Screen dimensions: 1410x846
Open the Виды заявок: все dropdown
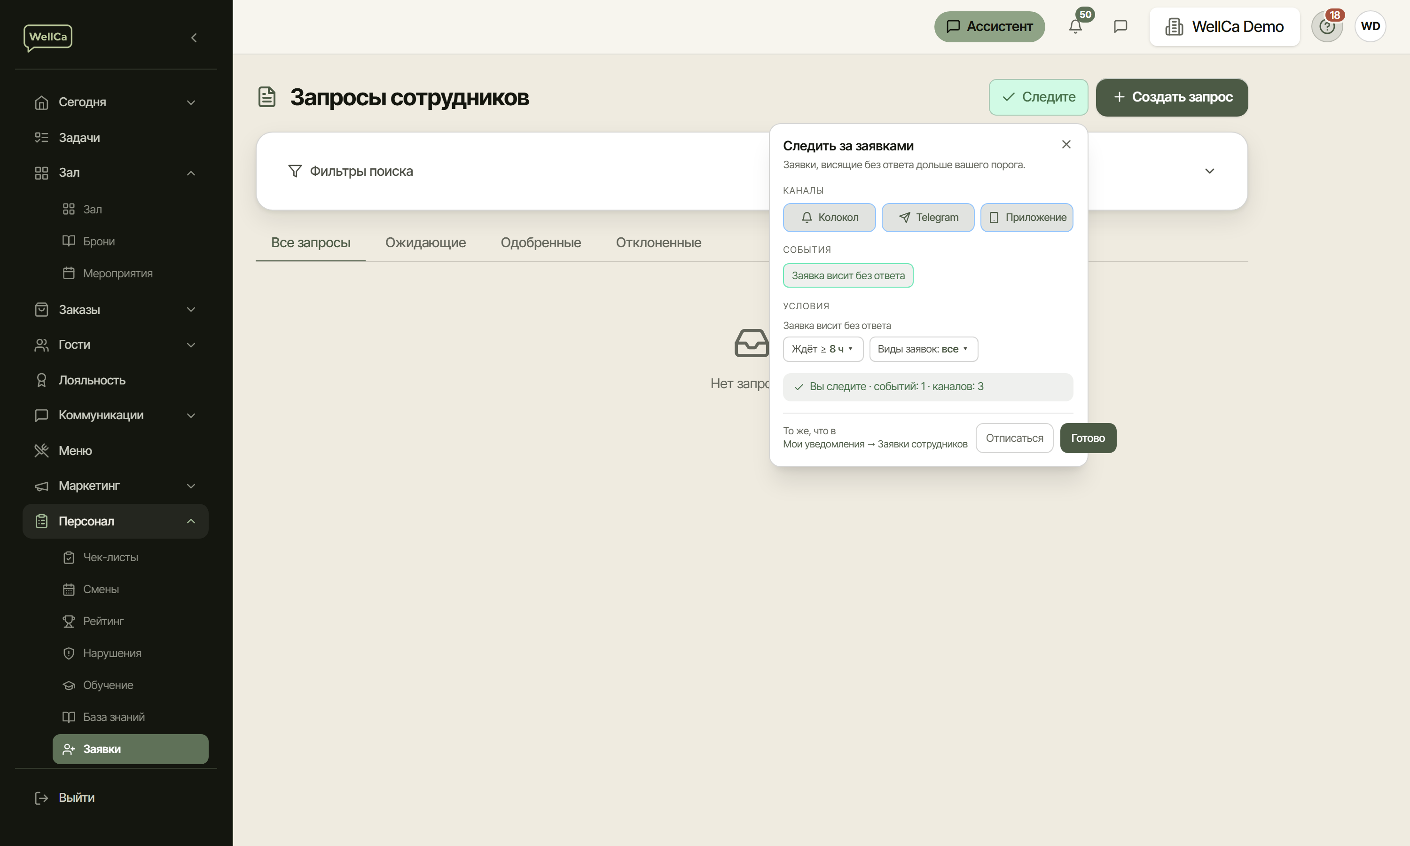coord(923,349)
